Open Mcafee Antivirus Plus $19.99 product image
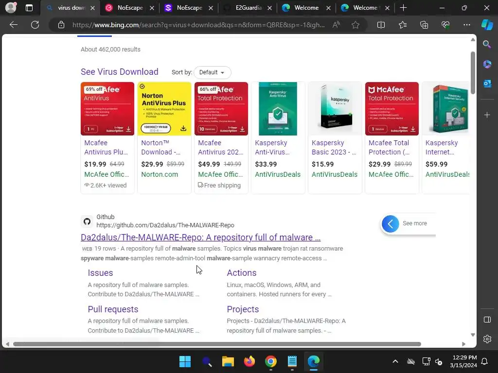Viewport: 498px width, 373px height. click(x=107, y=109)
